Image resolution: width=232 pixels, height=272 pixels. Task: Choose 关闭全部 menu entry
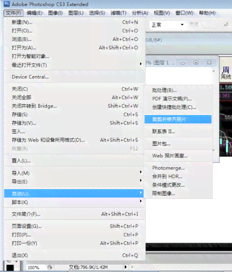(x=74, y=97)
